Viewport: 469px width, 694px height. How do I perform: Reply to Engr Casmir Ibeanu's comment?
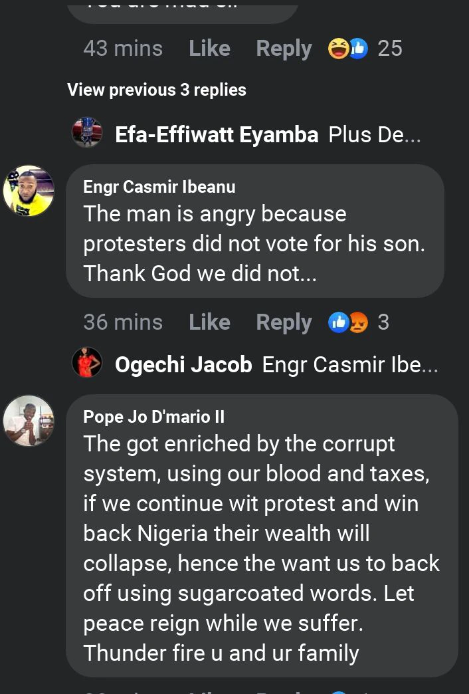[284, 322]
